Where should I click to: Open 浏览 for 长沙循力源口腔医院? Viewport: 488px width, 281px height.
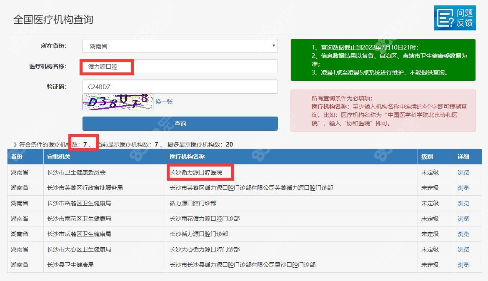click(x=463, y=172)
